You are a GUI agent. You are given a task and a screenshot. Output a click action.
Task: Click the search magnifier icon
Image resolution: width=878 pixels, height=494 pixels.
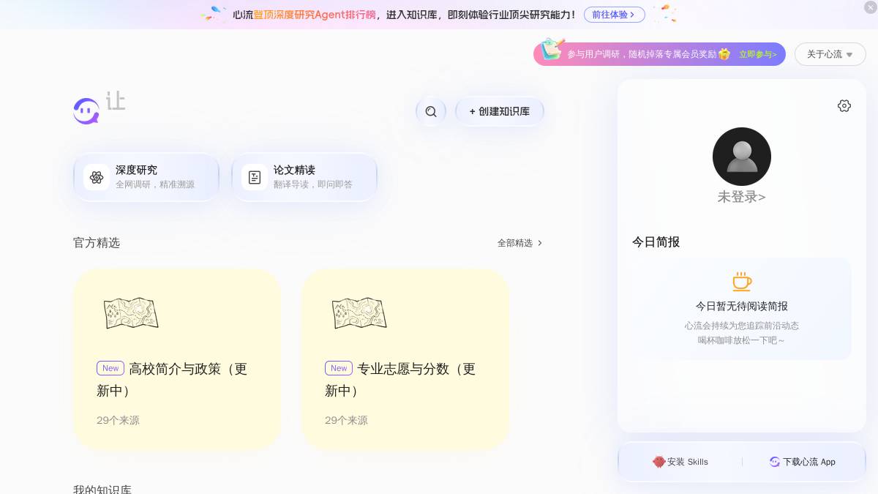click(431, 111)
